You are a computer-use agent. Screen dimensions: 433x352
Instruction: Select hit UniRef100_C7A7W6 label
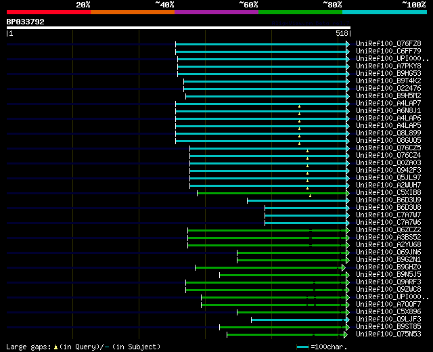coord(388,223)
